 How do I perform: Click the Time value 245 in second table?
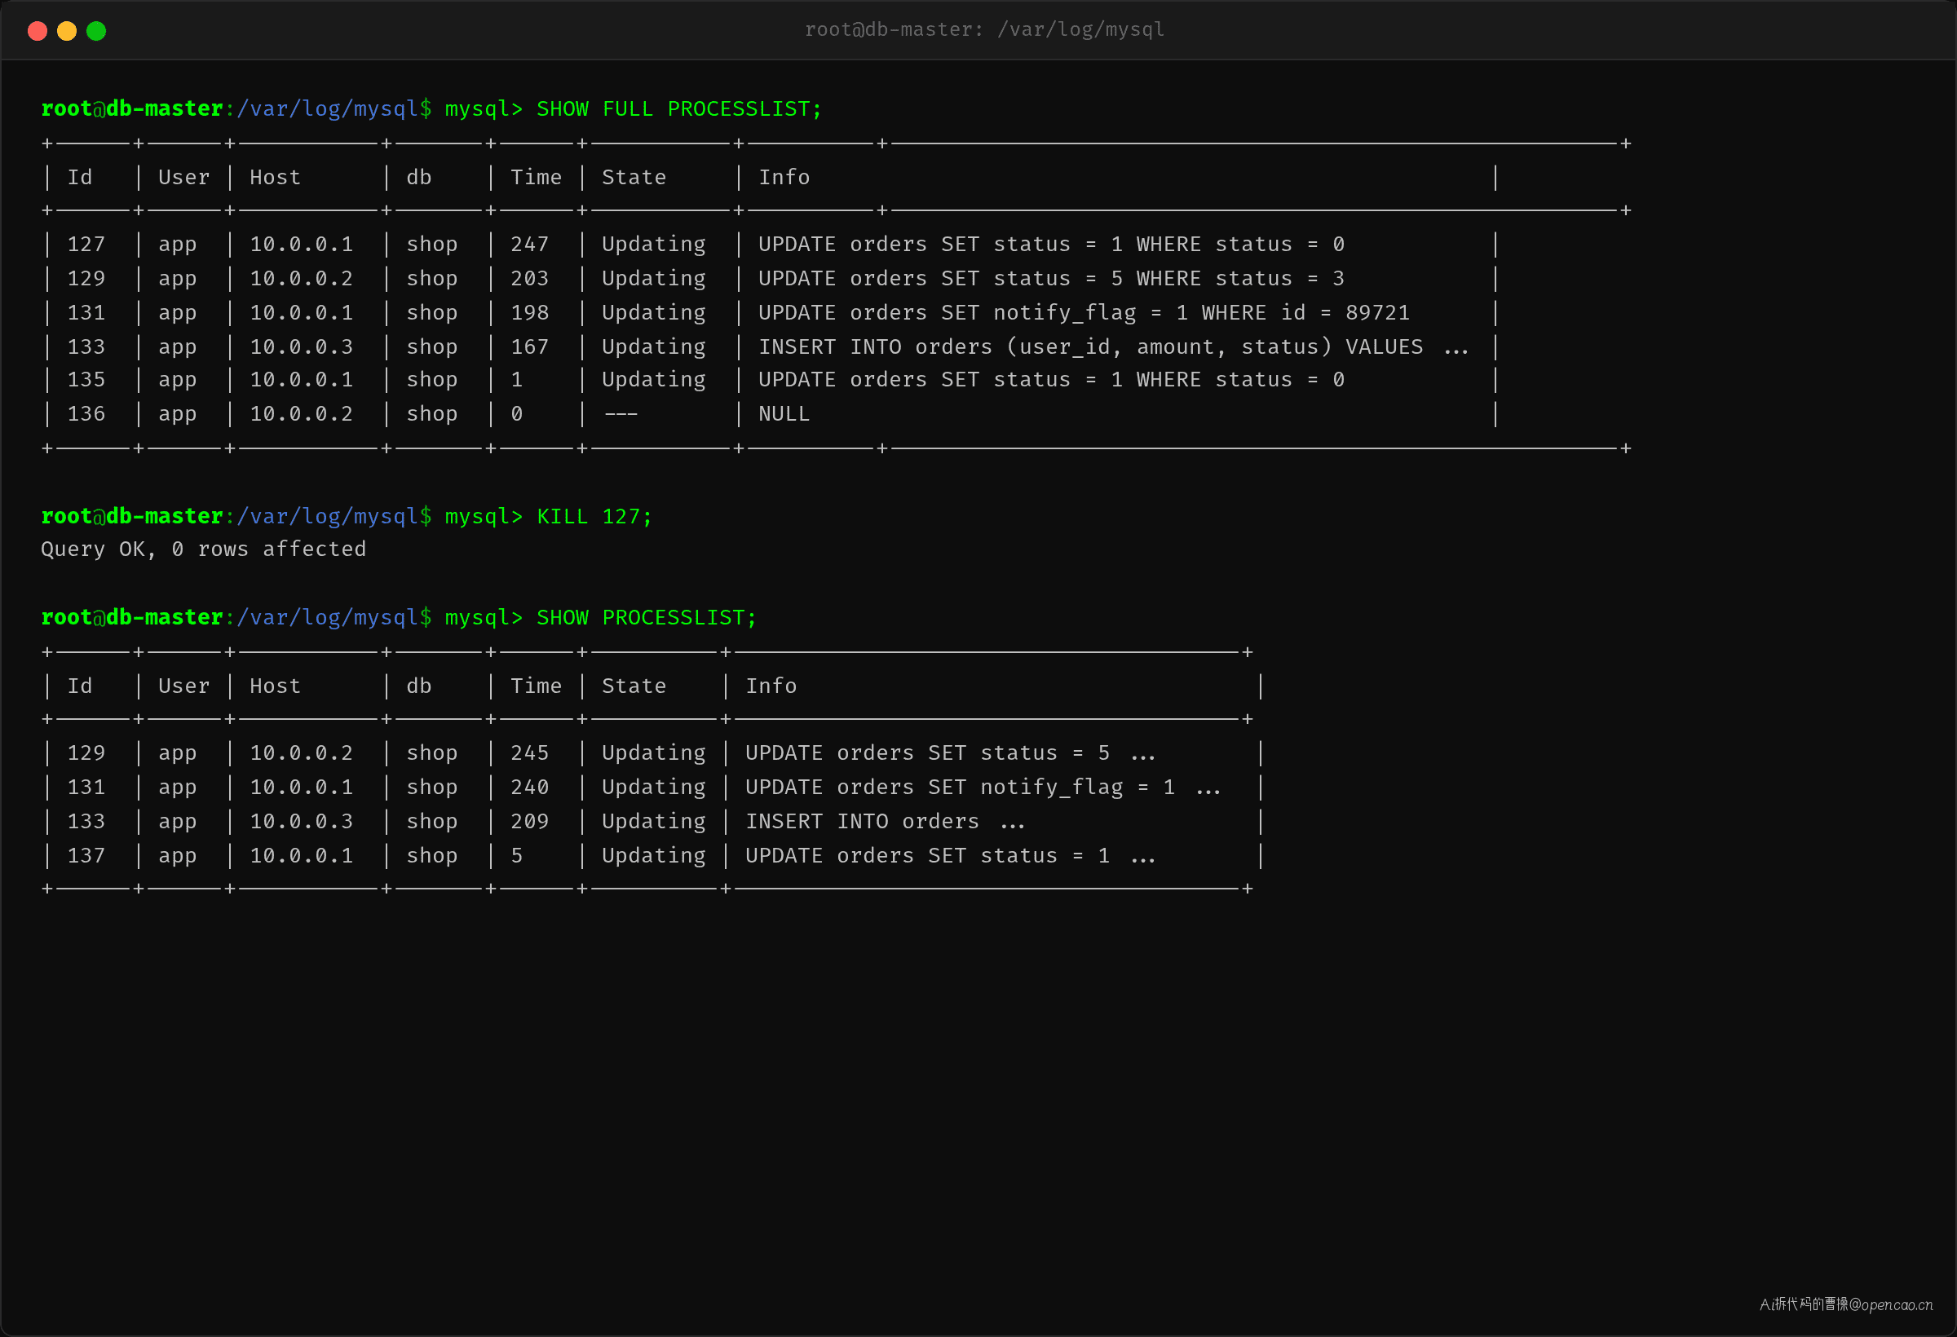pos(530,753)
